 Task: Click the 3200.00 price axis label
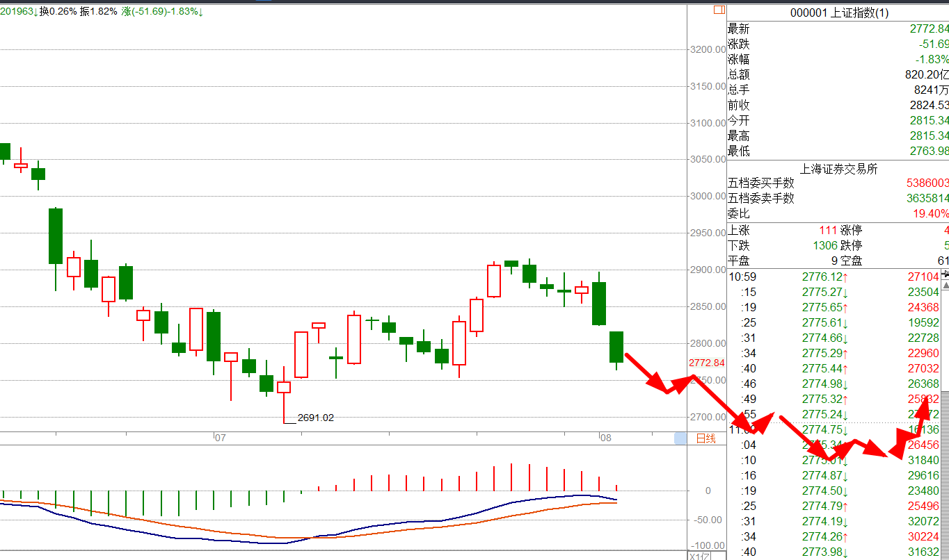[x=708, y=49]
